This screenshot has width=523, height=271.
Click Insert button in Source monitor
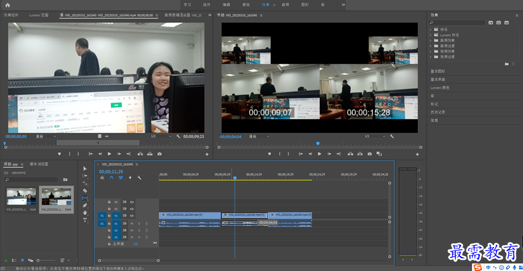140,154
